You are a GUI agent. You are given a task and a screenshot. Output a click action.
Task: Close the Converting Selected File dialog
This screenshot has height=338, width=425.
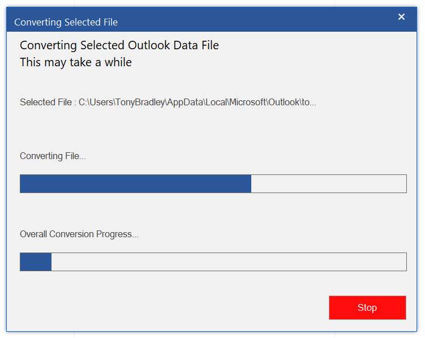[x=401, y=17]
